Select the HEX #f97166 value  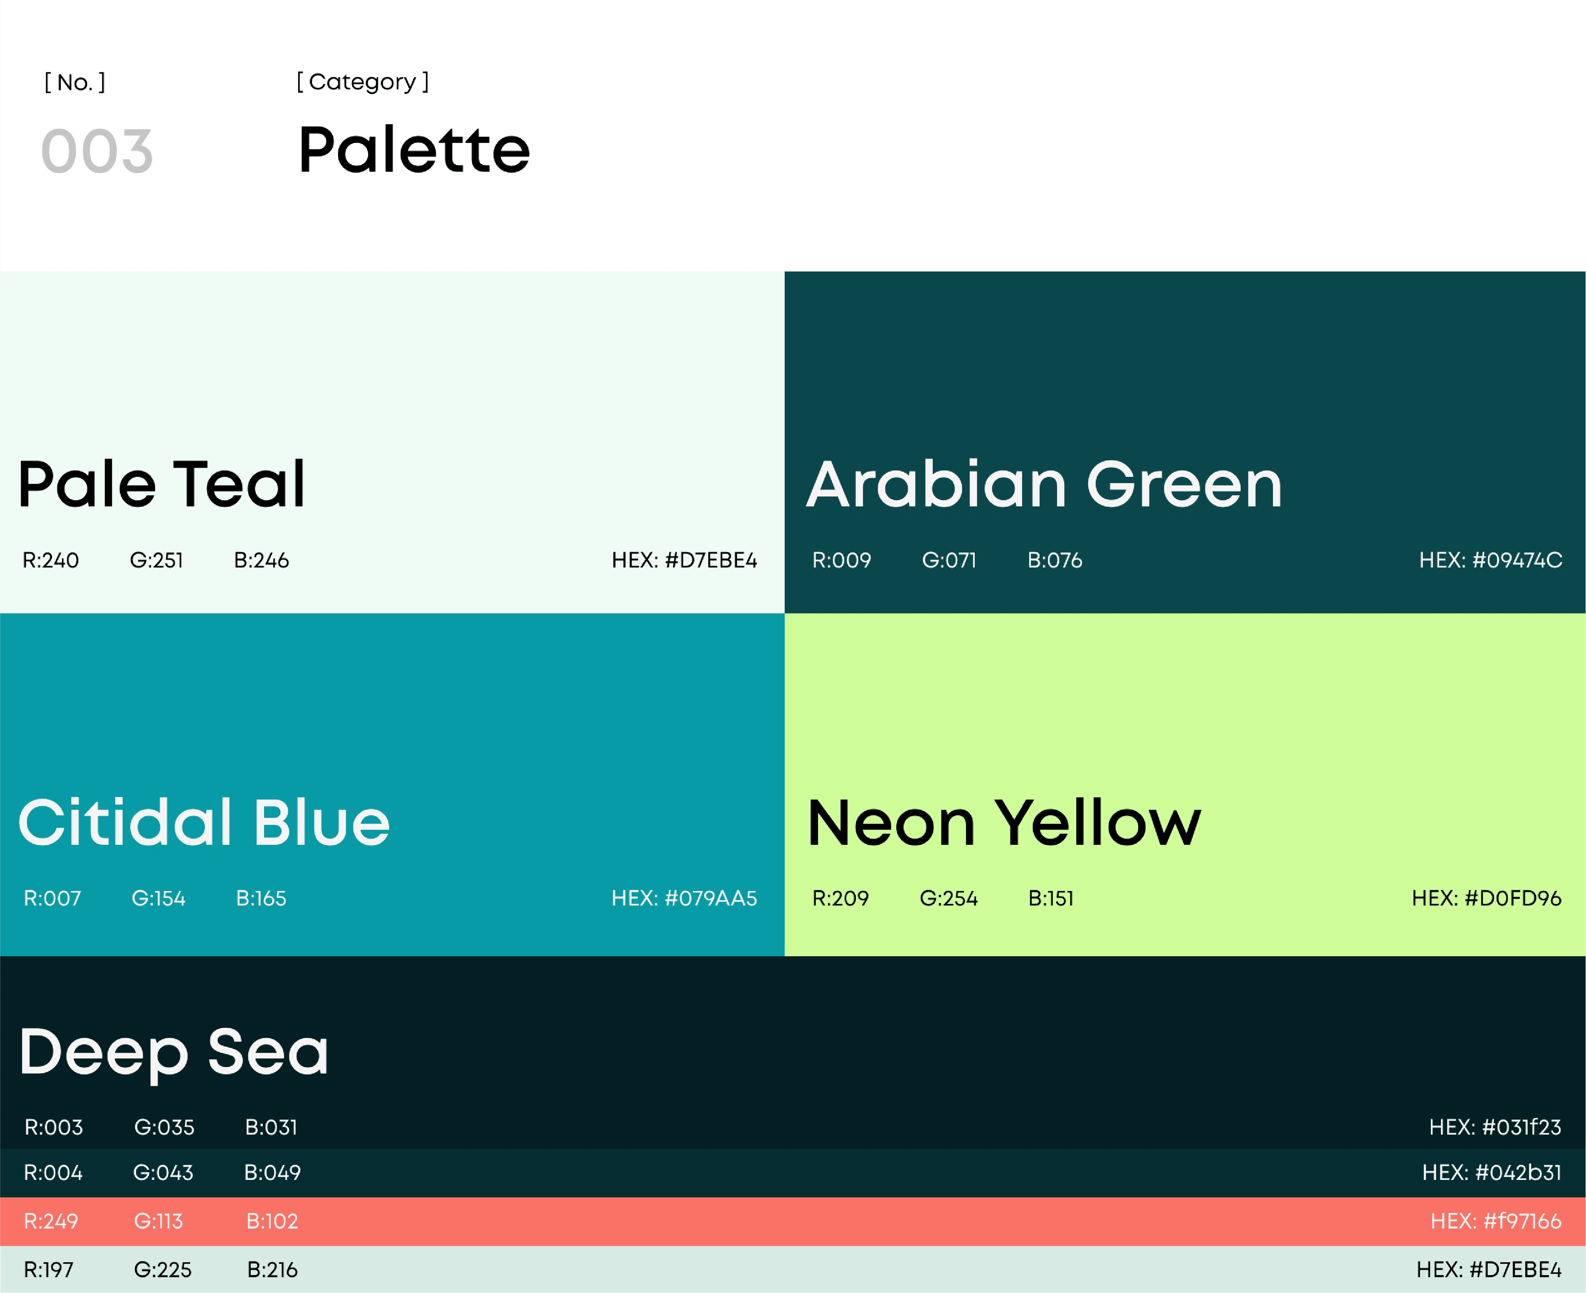tap(1495, 1221)
